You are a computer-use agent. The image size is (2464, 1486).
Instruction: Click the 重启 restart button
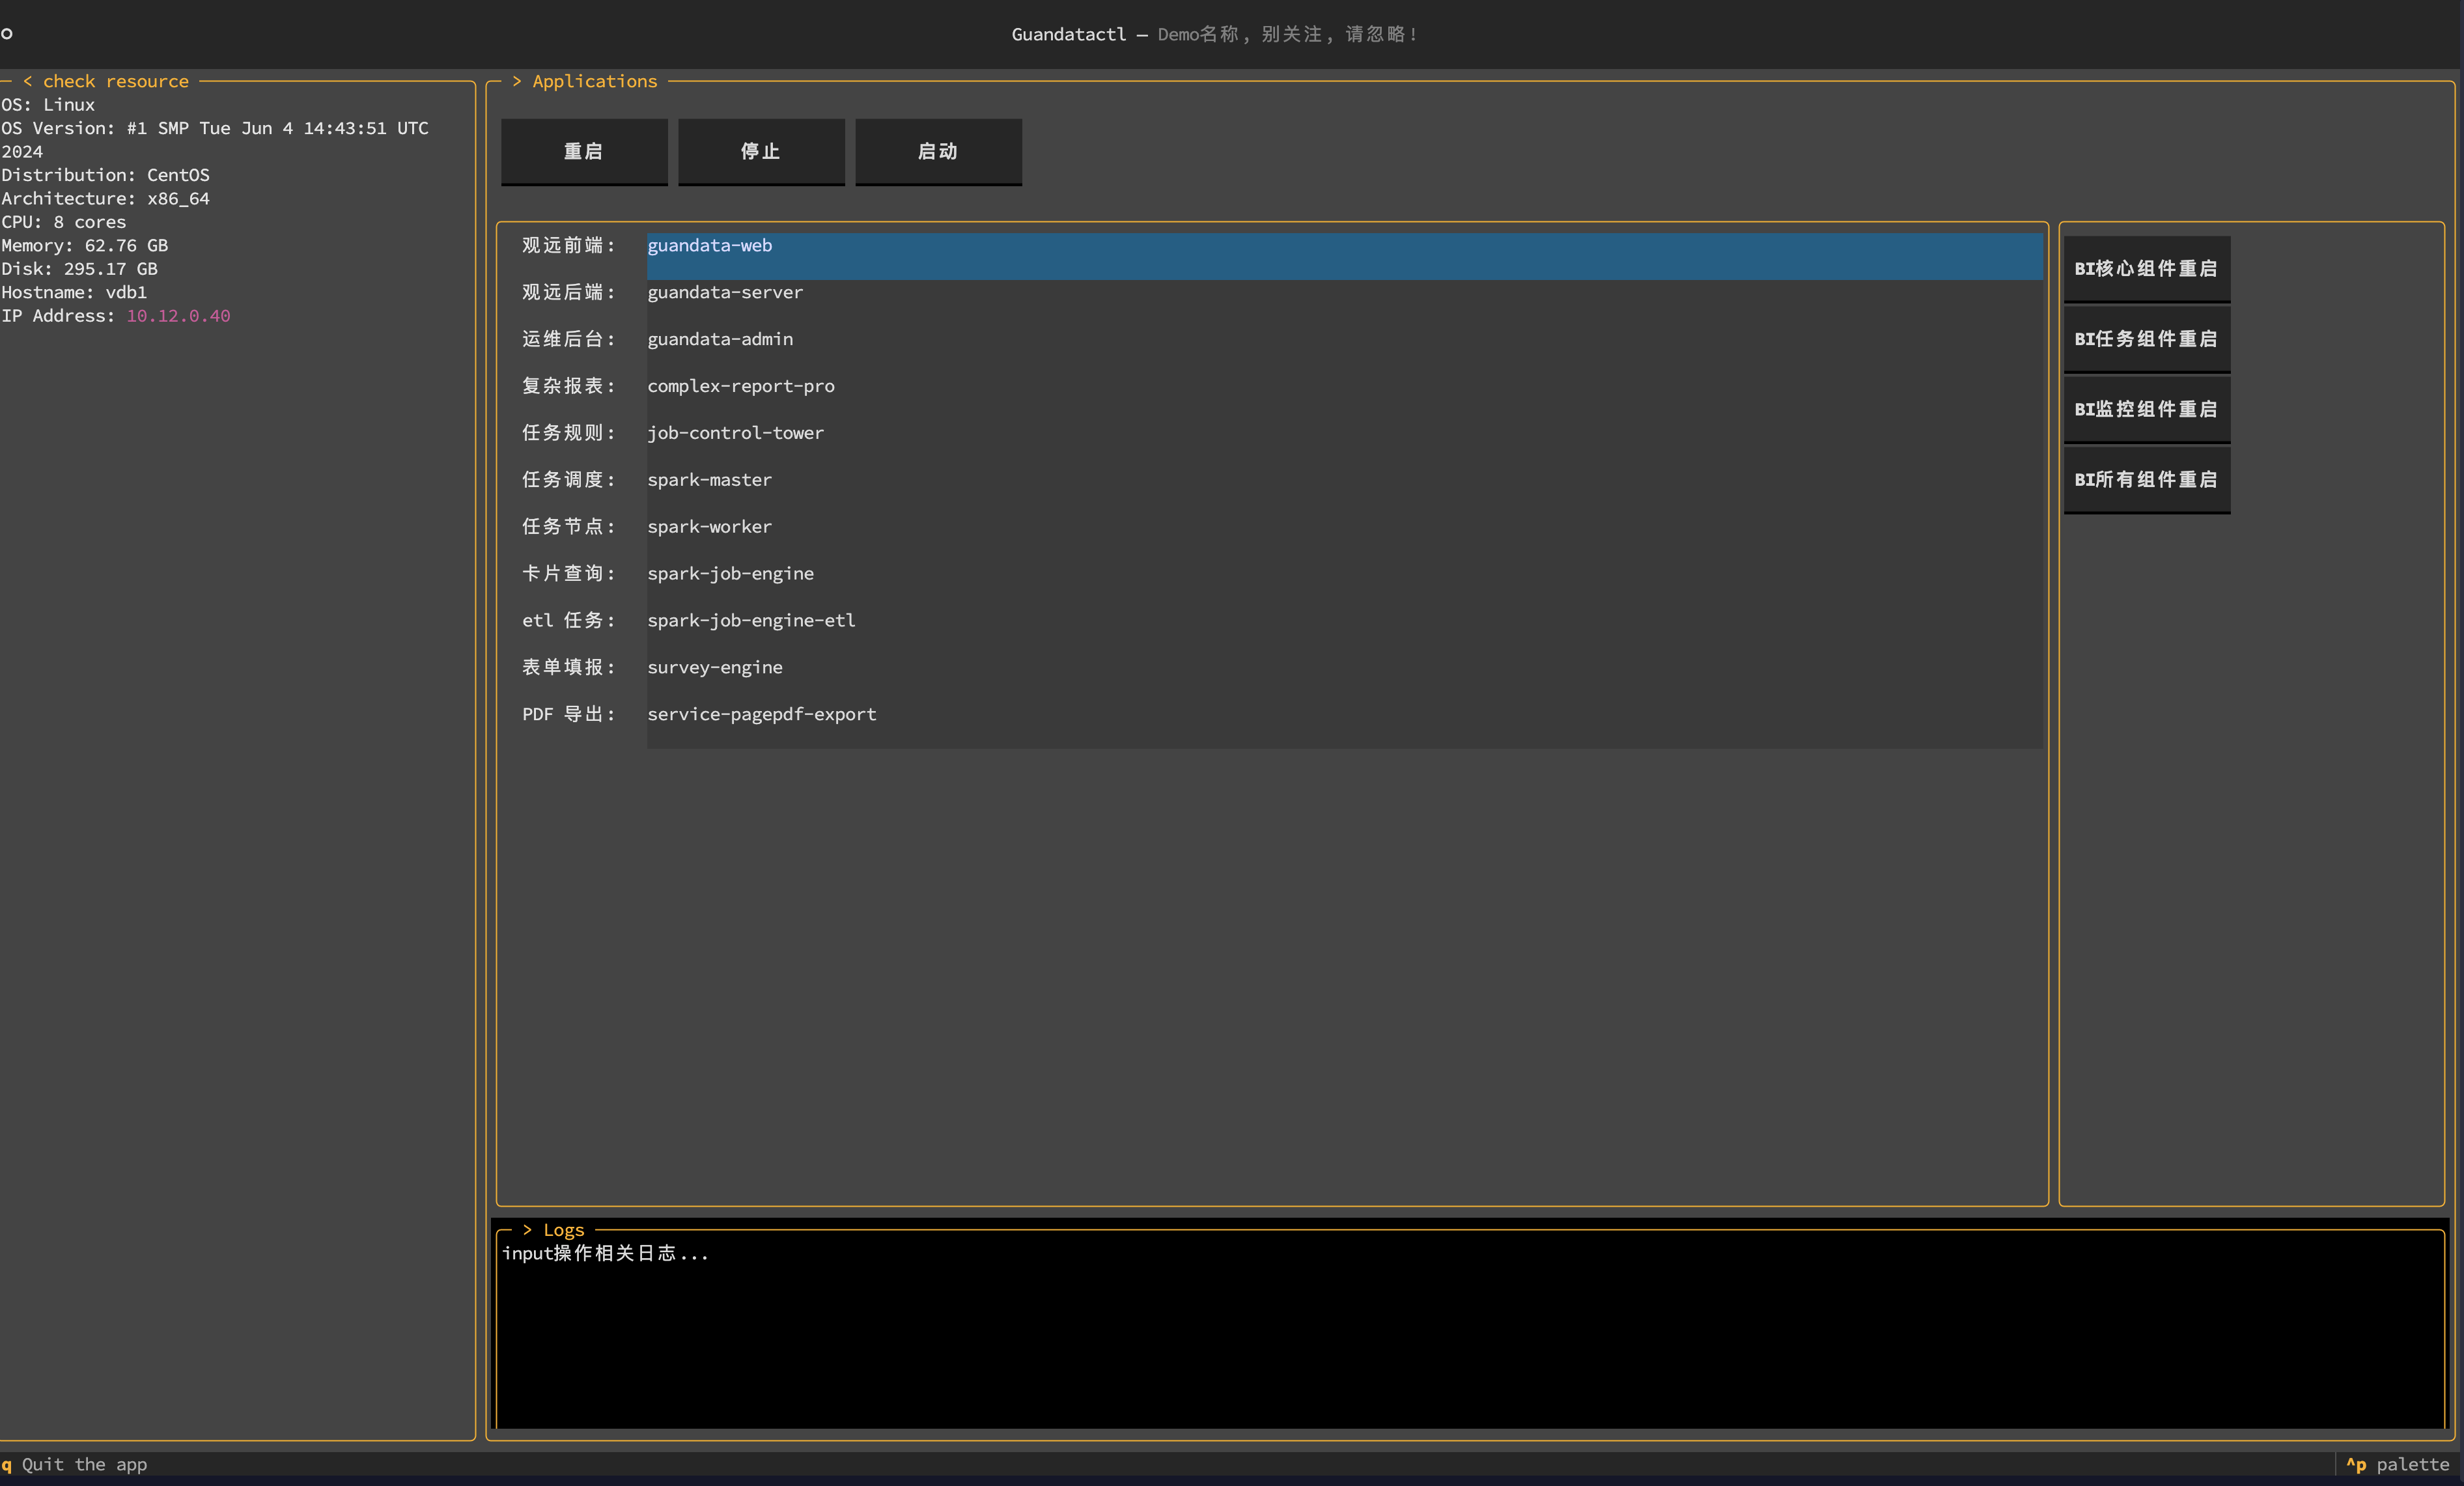(584, 151)
